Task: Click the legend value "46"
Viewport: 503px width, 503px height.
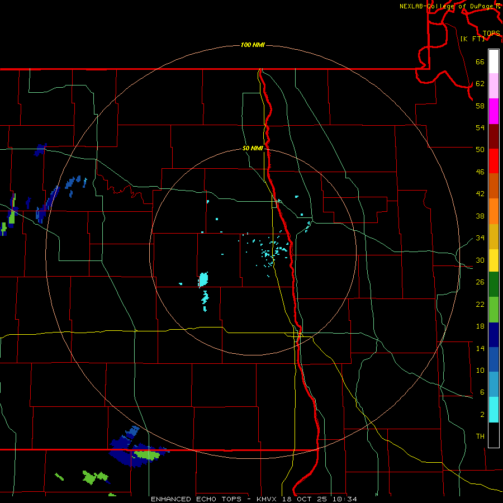Action: pos(480,172)
